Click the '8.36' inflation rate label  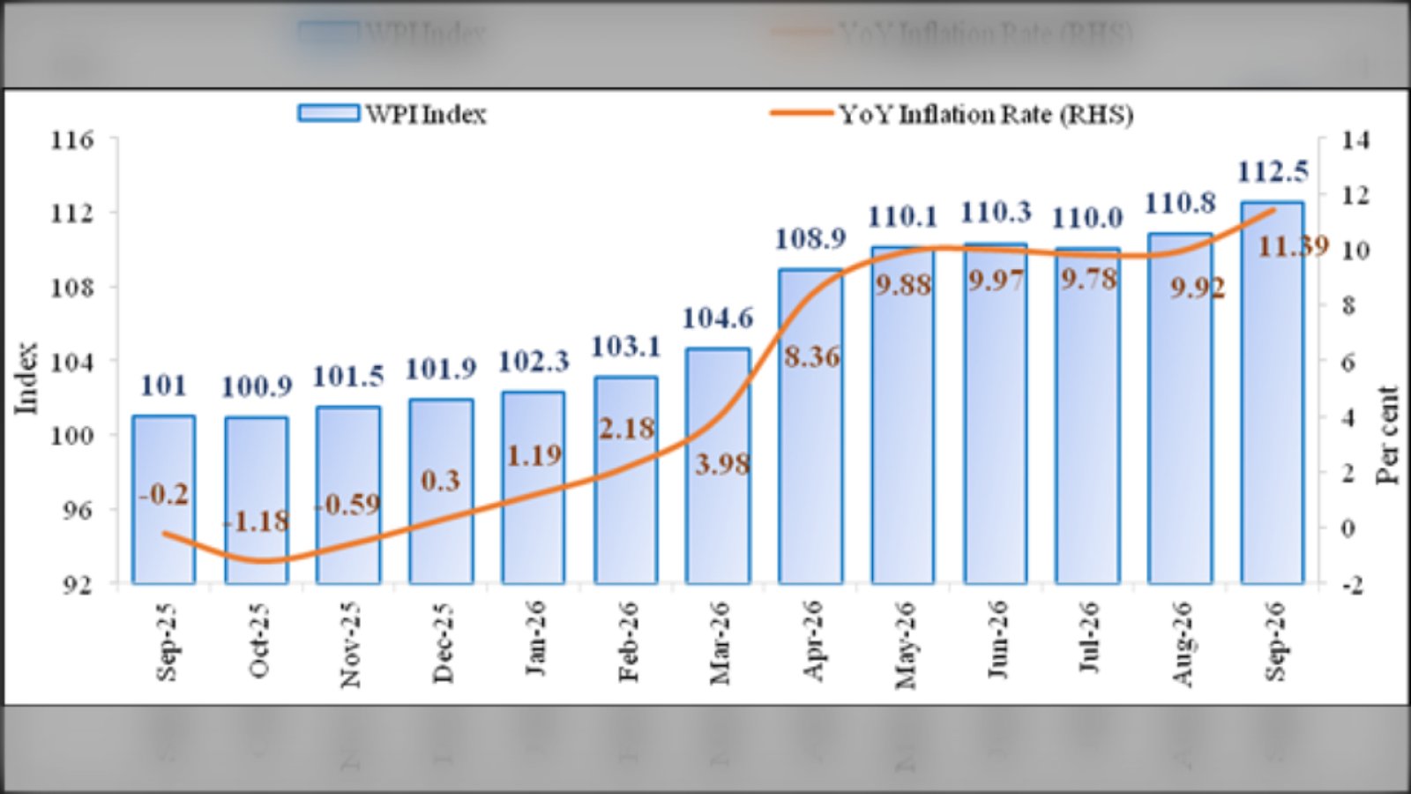(x=812, y=357)
